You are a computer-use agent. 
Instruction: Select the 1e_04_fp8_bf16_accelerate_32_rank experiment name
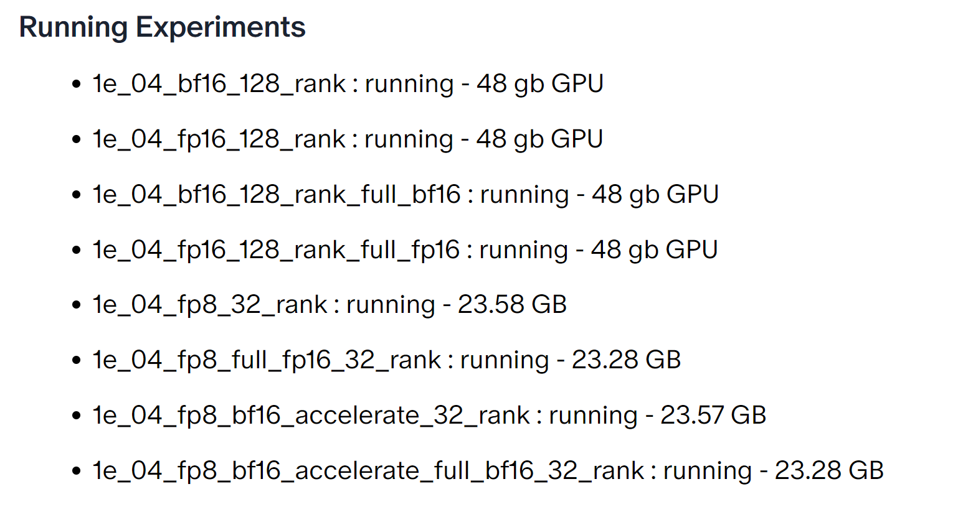tap(311, 416)
